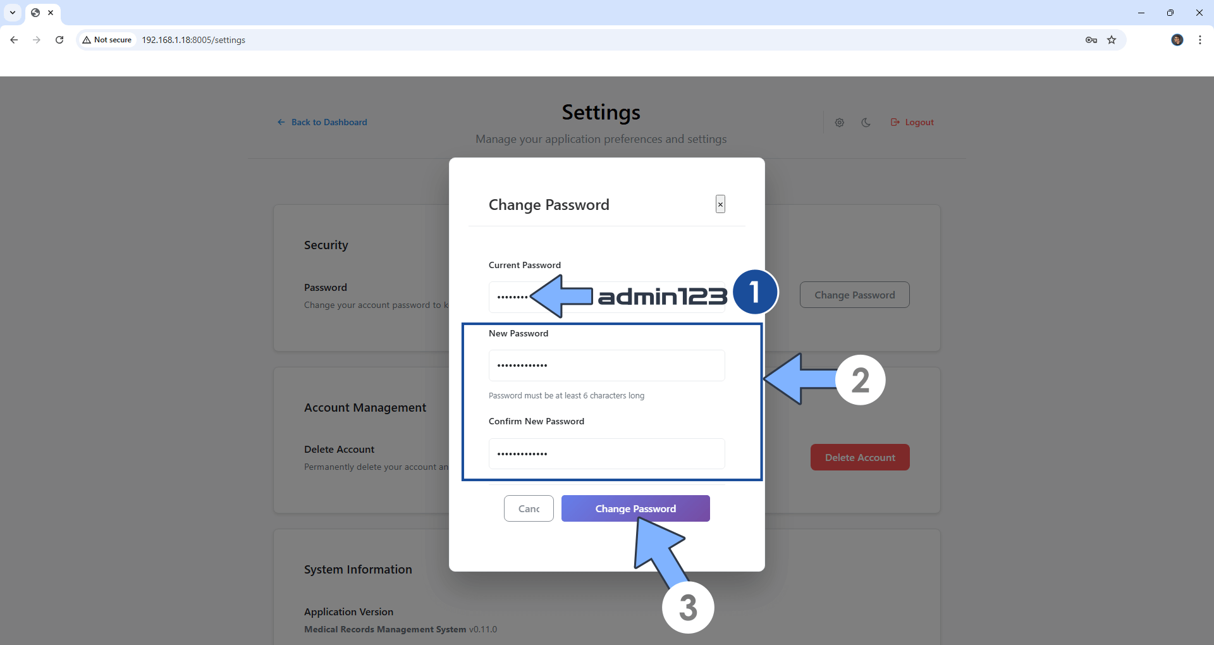Go back with the browser back arrow
Image resolution: width=1214 pixels, height=645 pixels.
tap(14, 40)
